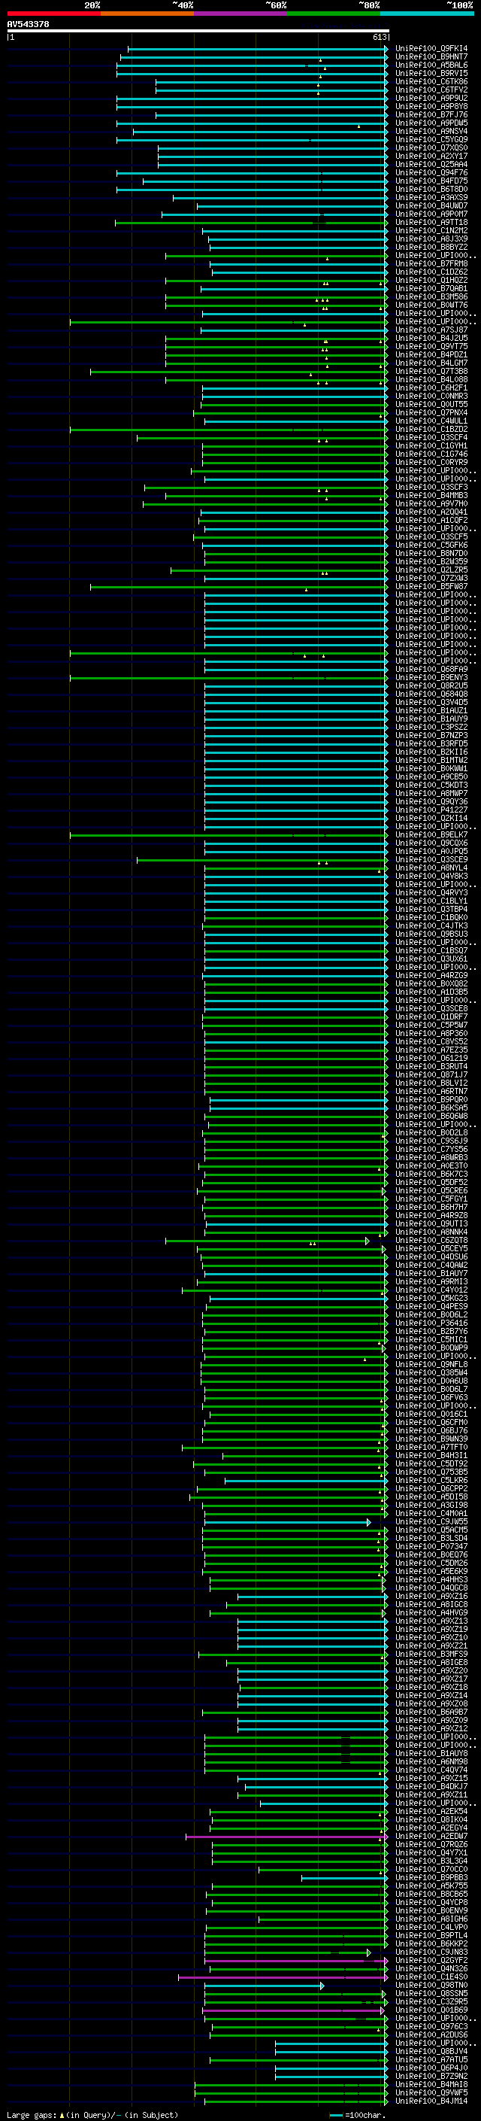Viewport: 481px width, 2121px height.
Task: Click the AV543378 query label
Action: [x=28, y=25]
